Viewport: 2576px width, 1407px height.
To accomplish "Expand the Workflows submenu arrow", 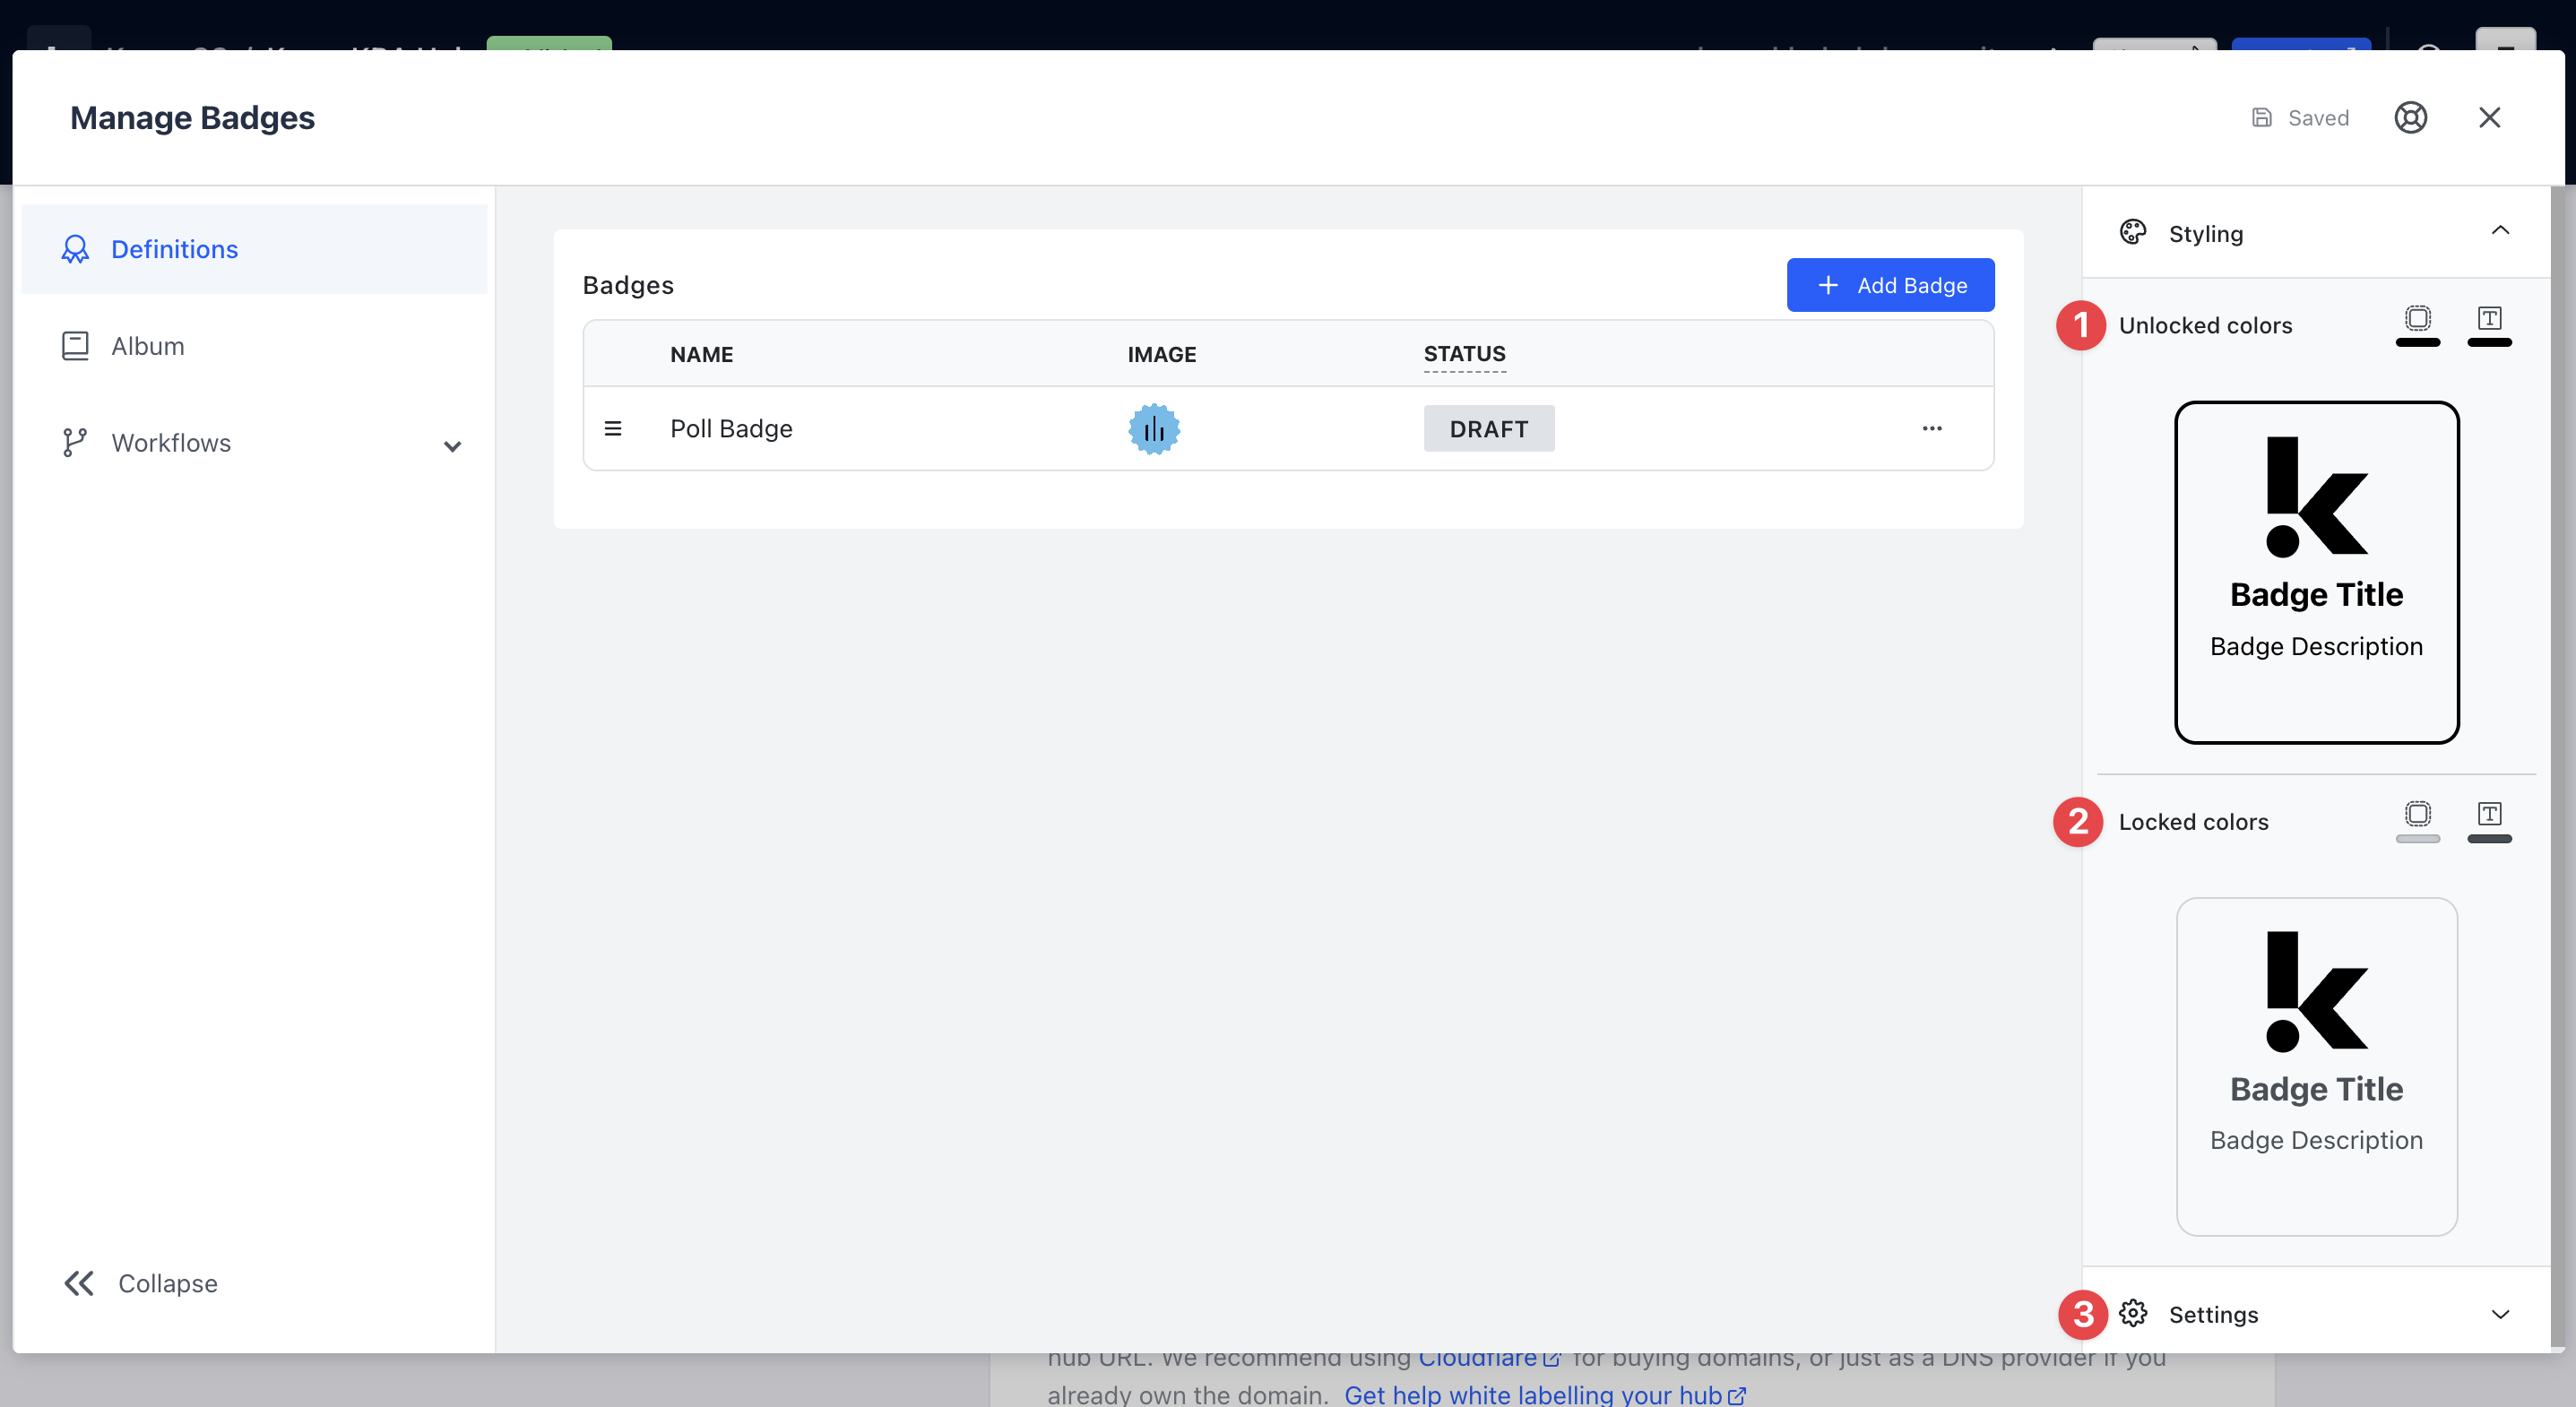I will (x=452, y=446).
